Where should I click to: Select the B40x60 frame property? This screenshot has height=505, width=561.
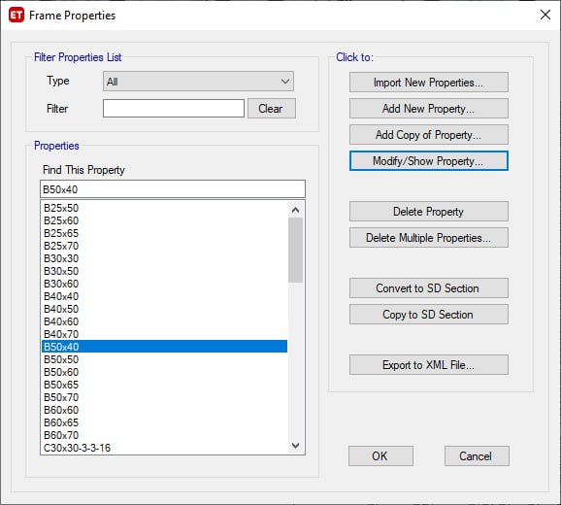click(x=164, y=321)
